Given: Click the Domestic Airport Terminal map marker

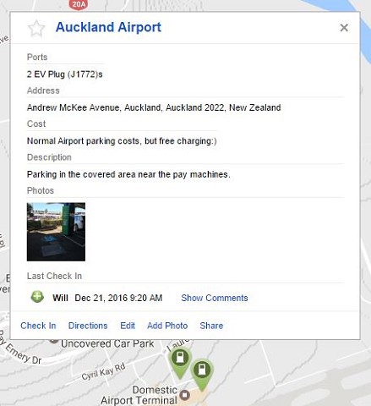Looking at the screenshot, I should pyautogui.click(x=185, y=395).
